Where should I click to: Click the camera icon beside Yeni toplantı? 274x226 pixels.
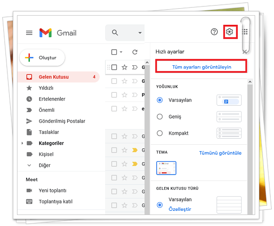(x=29, y=190)
